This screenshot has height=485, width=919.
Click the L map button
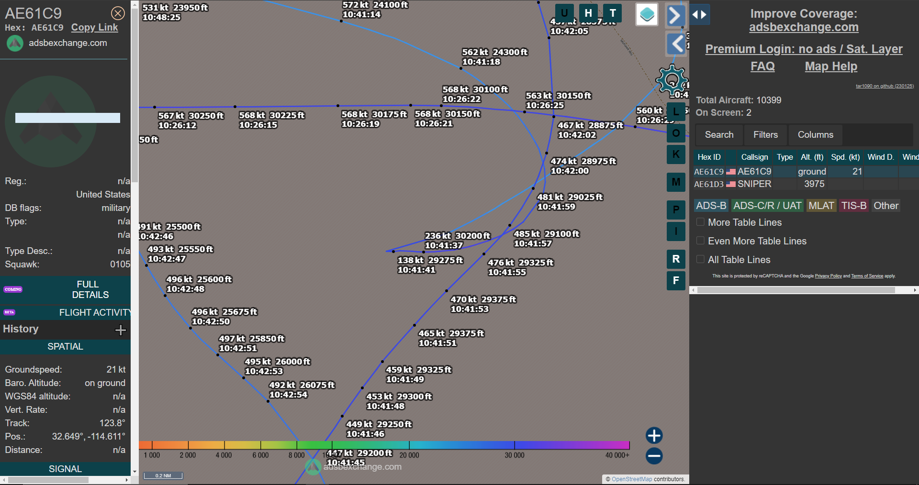676,112
